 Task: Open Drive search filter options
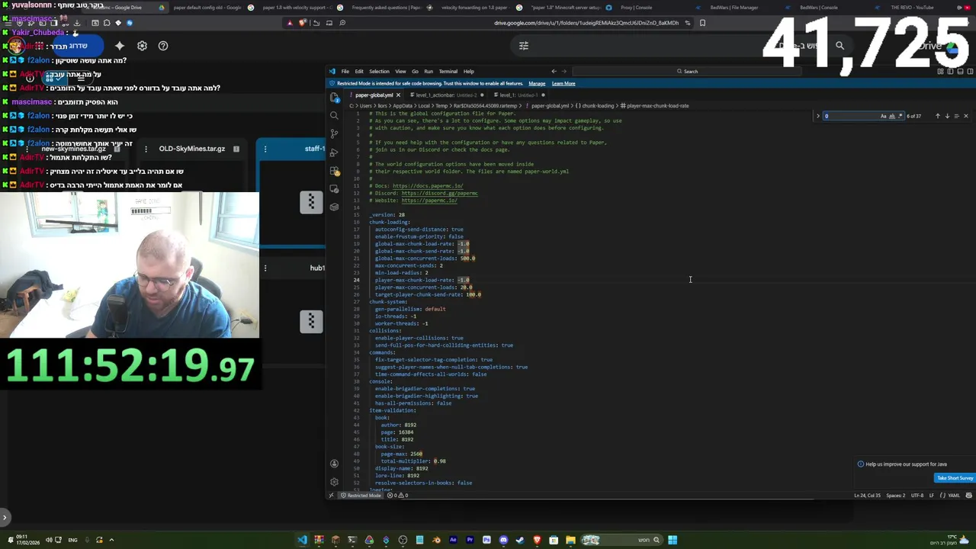(x=524, y=46)
